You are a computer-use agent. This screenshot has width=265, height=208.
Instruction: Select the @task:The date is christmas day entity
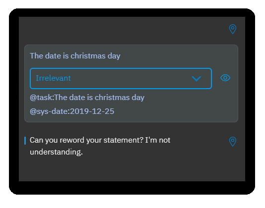point(87,98)
